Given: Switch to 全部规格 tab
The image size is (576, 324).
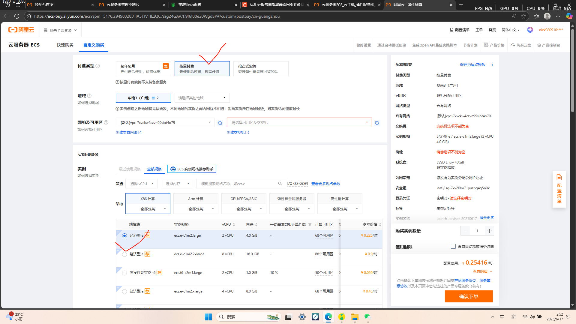Looking at the screenshot, I should coord(154,169).
